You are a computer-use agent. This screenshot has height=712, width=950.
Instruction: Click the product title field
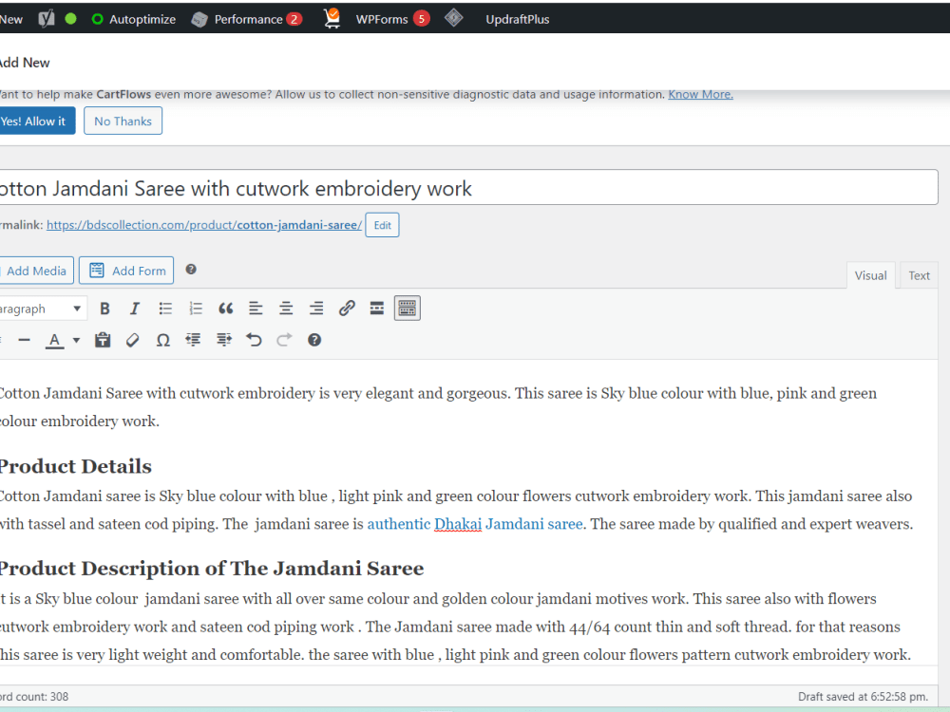coord(467,188)
